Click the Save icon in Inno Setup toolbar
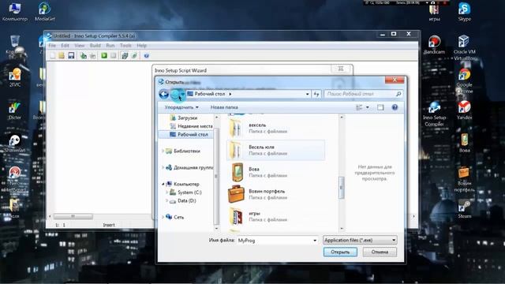The width and height of the screenshot is (505, 284). tap(71, 56)
